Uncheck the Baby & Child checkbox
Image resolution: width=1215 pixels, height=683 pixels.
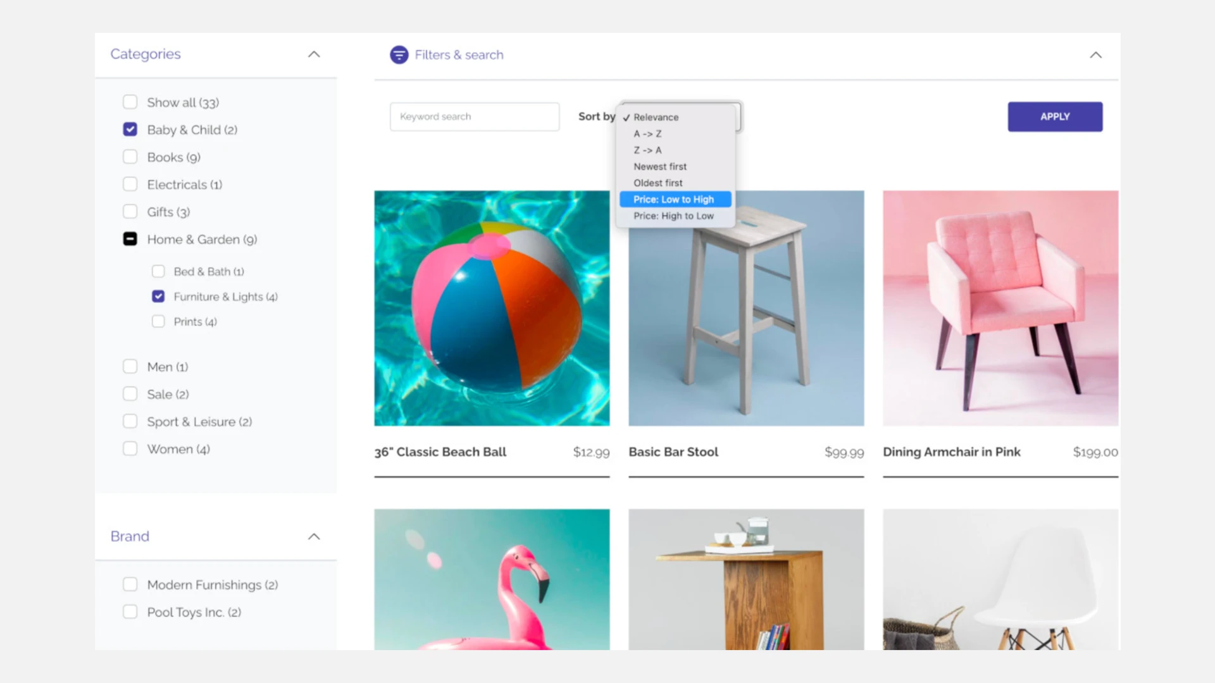click(130, 129)
